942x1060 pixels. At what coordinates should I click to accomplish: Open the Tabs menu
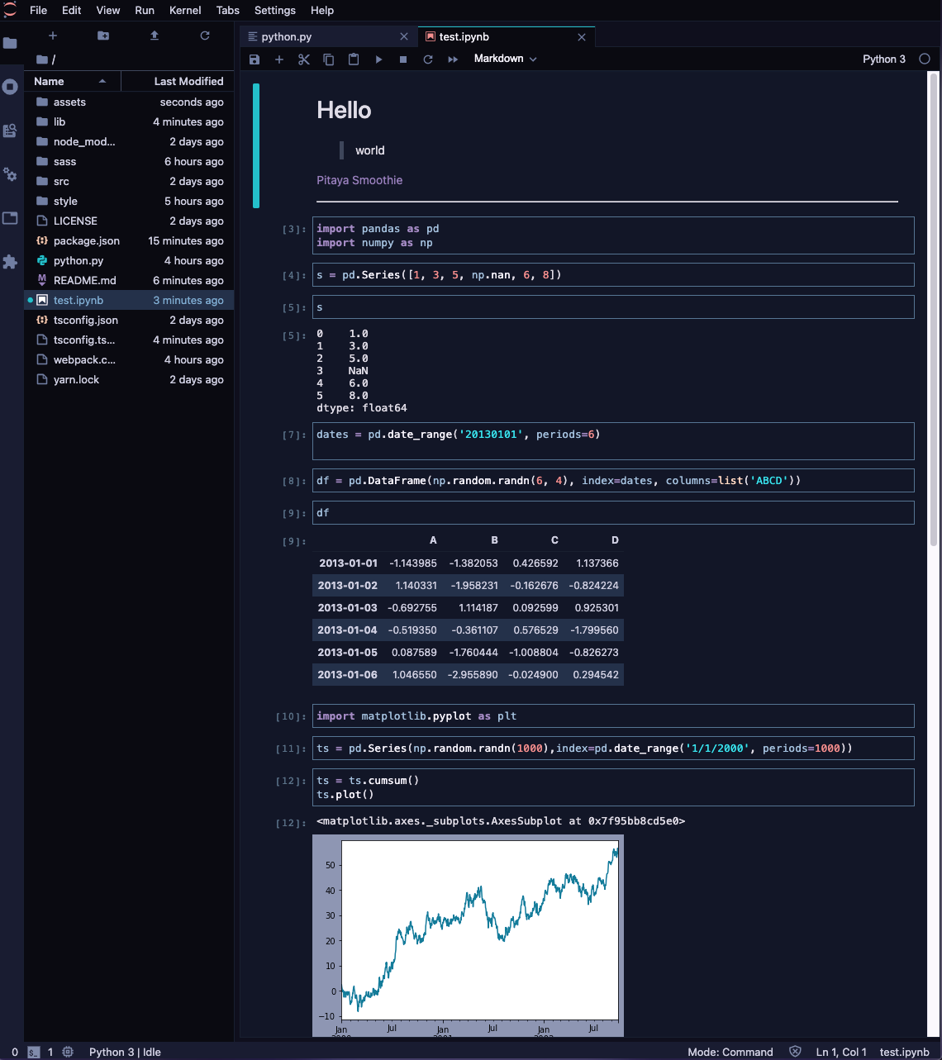tap(228, 10)
